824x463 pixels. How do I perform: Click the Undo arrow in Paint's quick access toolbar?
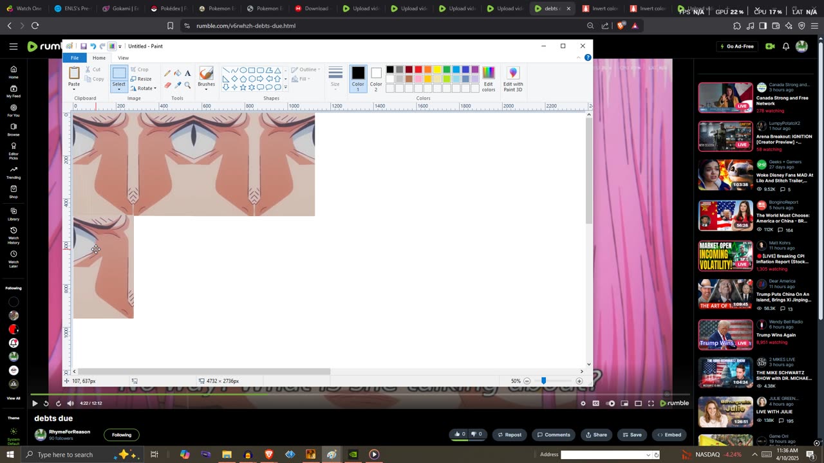point(93,46)
